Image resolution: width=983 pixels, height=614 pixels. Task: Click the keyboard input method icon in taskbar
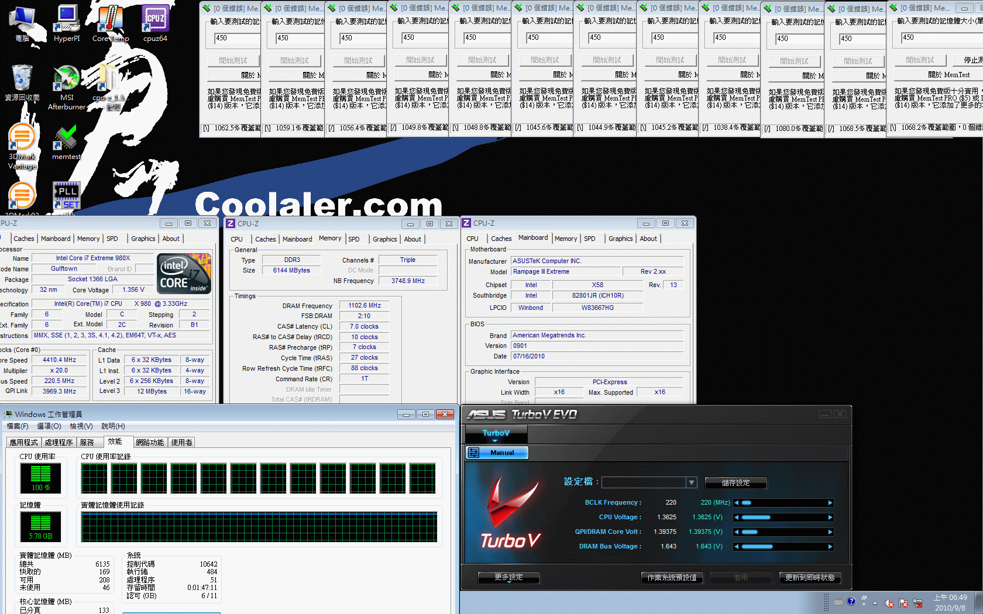[x=838, y=602]
